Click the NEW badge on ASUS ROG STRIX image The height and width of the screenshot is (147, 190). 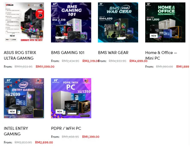pyautogui.click(x=12, y=36)
